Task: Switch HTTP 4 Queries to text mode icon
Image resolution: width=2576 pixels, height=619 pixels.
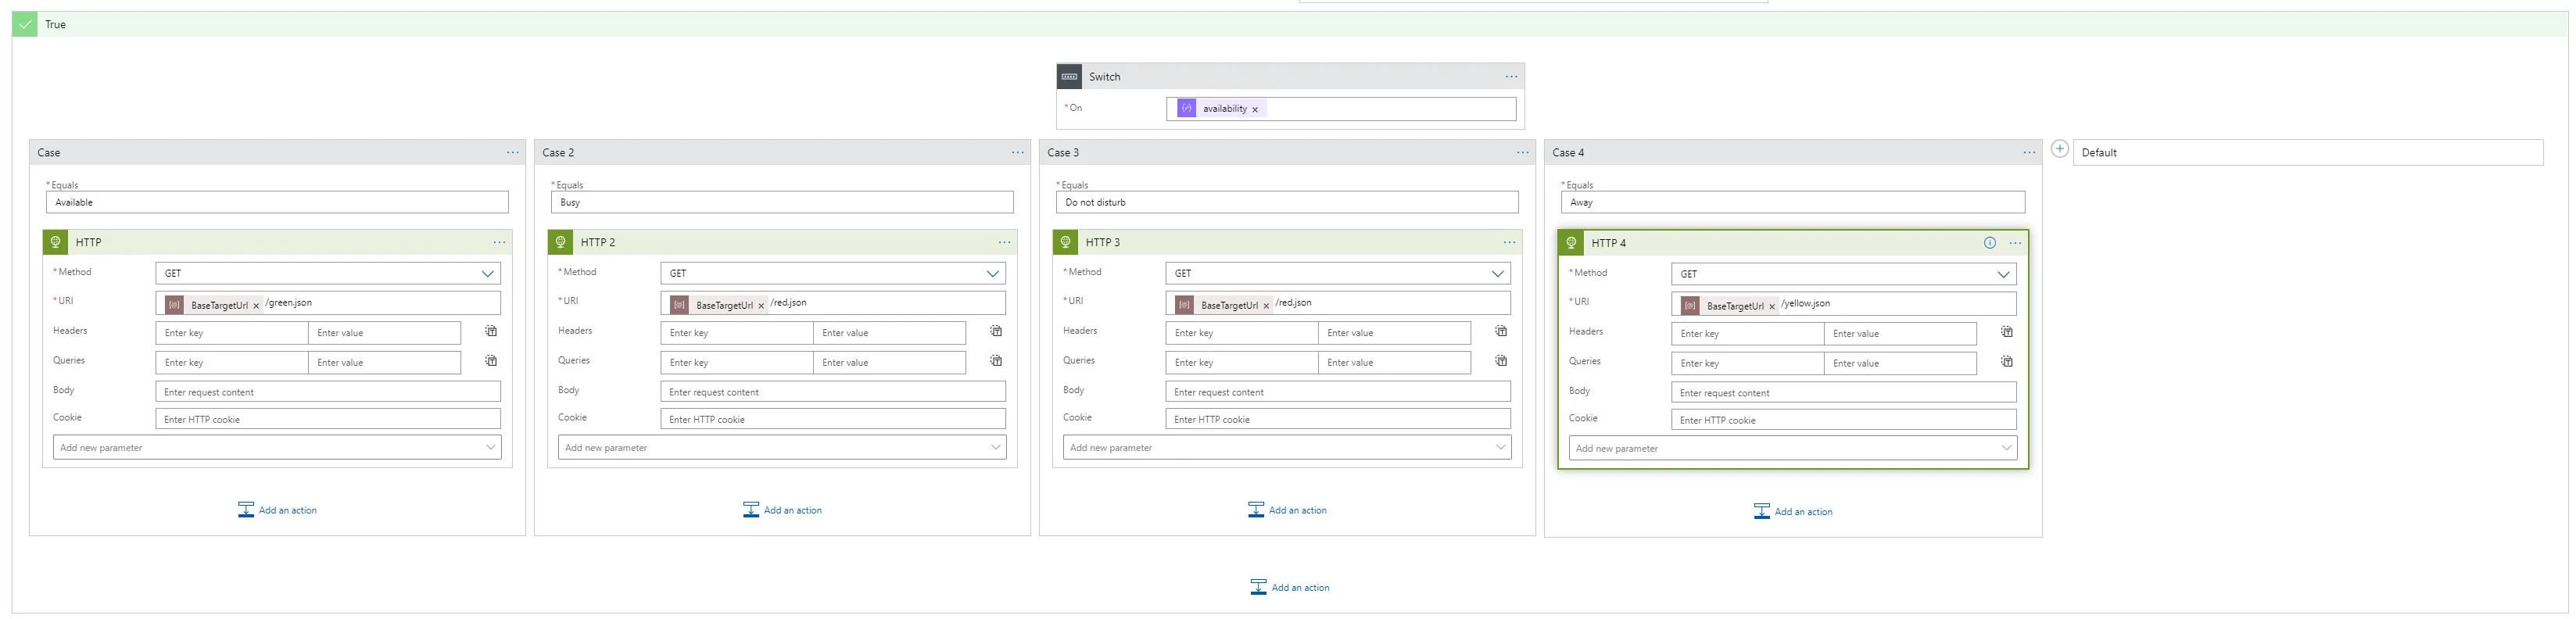Action: point(2007,362)
